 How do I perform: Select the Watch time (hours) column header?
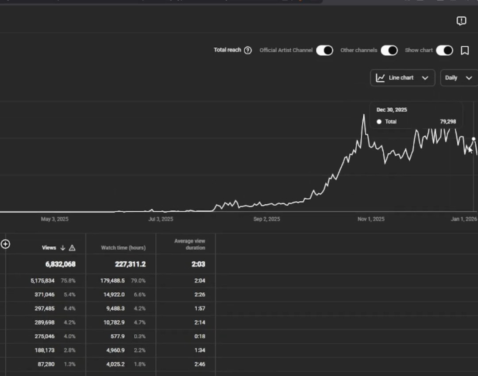123,248
